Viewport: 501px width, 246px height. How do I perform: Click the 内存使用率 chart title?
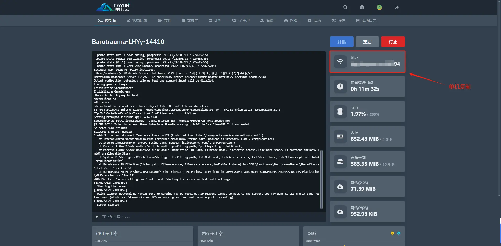coord(212,233)
